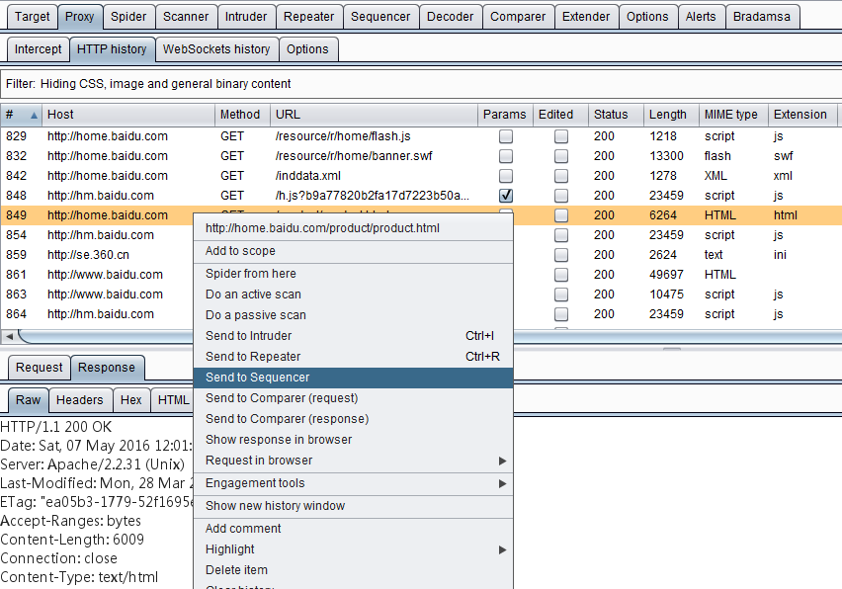842x589 pixels.
Task: Click the sort arrow in the # column header
Action: tap(34, 115)
